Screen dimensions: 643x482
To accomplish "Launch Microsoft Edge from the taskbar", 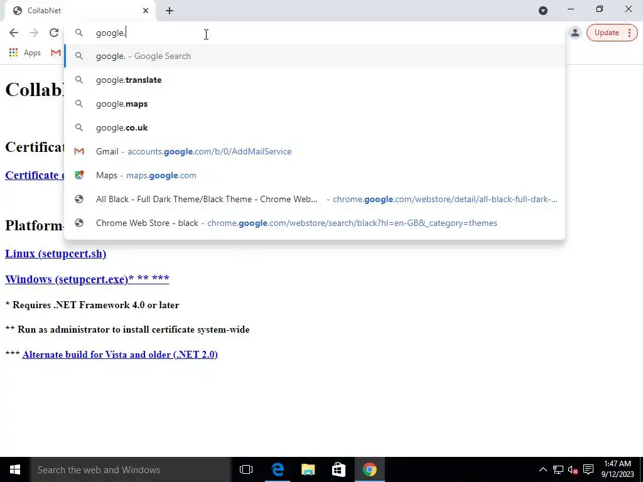I will pos(278,469).
